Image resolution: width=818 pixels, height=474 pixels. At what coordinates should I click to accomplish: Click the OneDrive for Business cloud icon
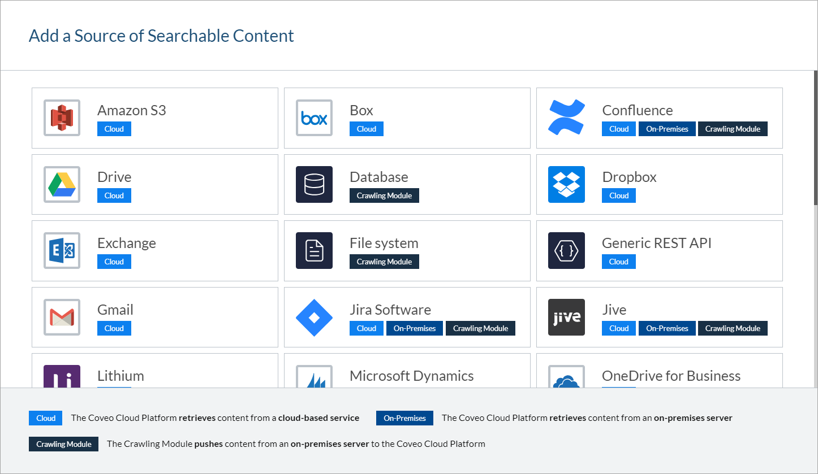coord(566,376)
